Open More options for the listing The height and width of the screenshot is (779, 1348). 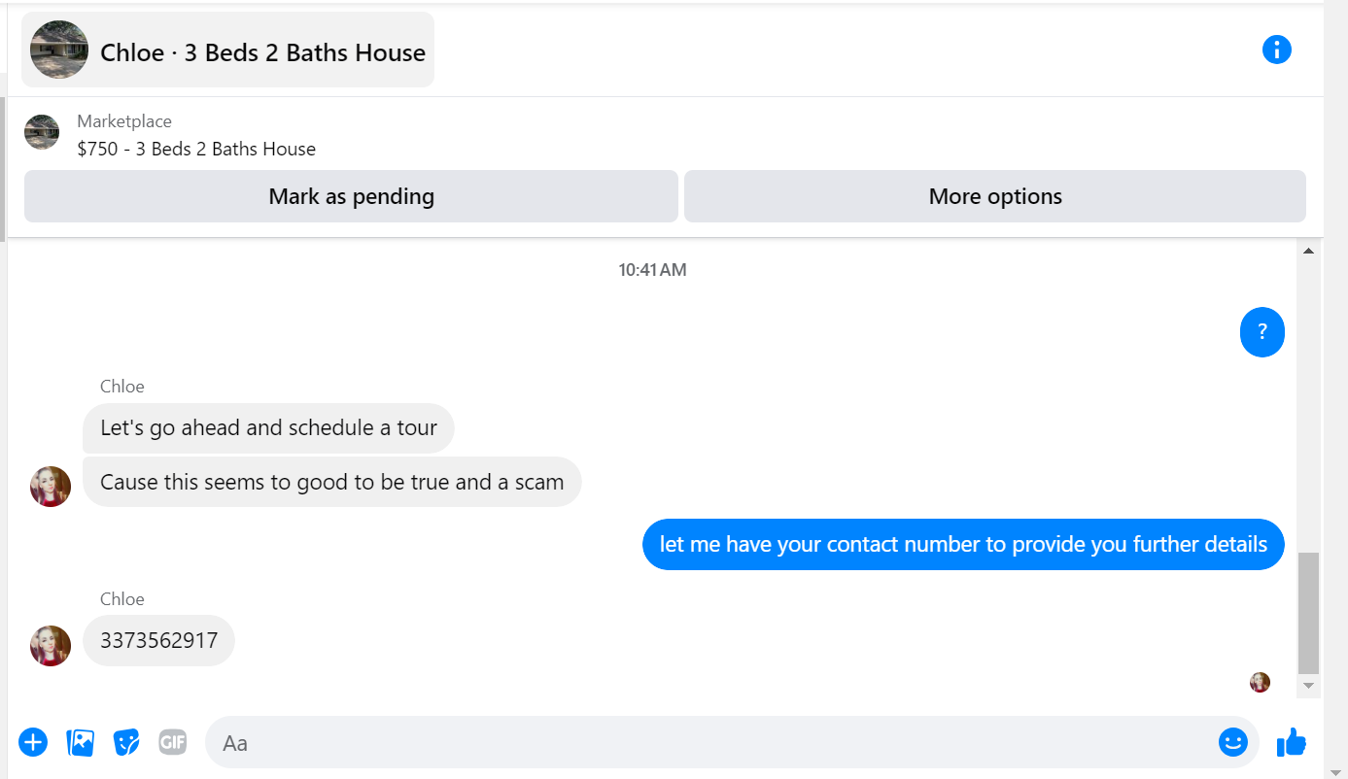click(x=995, y=196)
